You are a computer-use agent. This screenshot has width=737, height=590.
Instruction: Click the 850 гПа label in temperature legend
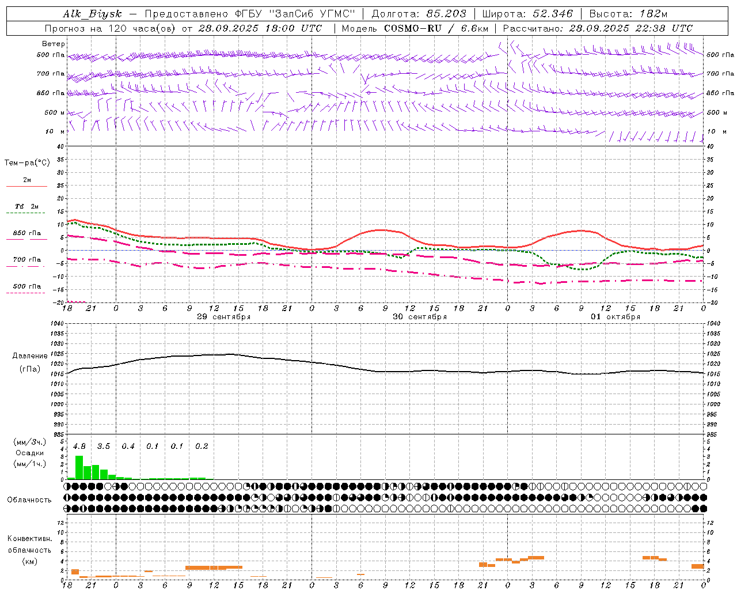[27, 233]
